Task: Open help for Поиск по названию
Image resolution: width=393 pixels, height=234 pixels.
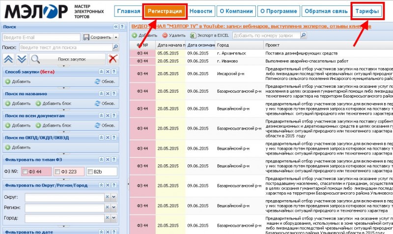Action: [x=114, y=94]
